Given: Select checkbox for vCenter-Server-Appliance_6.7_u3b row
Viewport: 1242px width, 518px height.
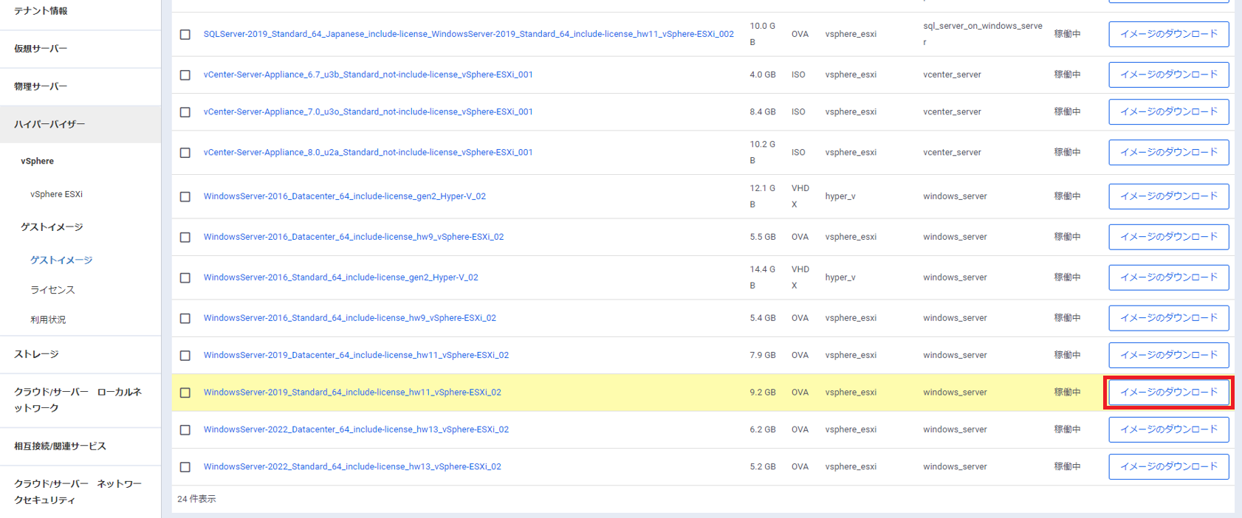Looking at the screenshot, I should 185,75.
